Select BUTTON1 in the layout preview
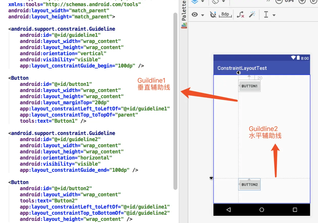 (249, 86)
